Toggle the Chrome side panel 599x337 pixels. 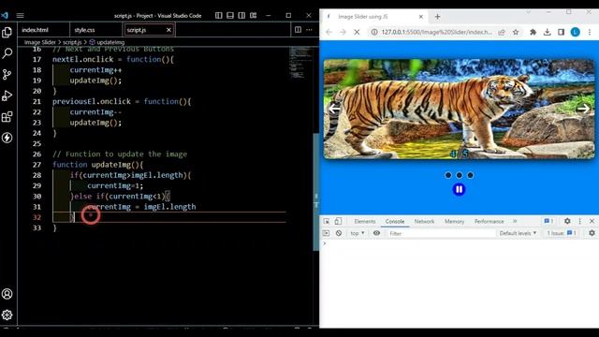point(561,33)
